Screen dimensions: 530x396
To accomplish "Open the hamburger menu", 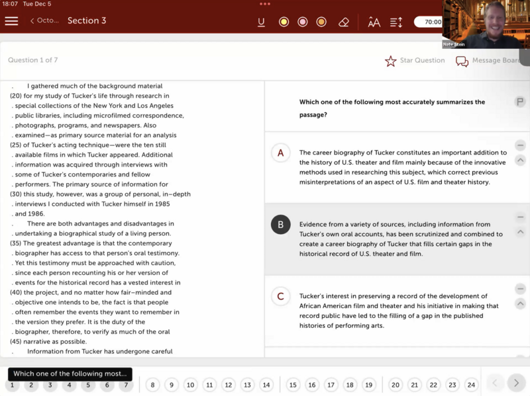I will (x=11, y=21).
